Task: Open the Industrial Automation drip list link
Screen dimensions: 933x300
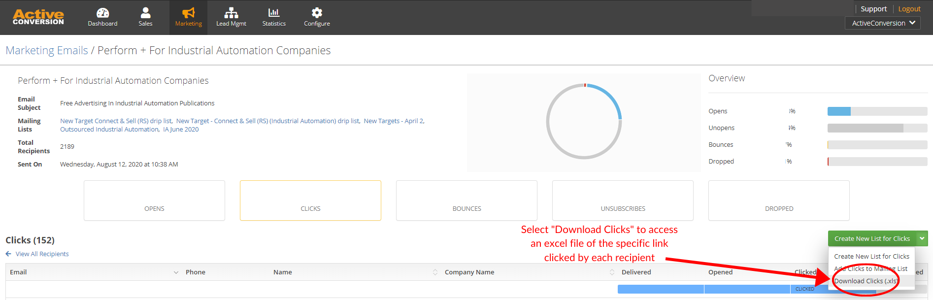Action: (267, 121)
